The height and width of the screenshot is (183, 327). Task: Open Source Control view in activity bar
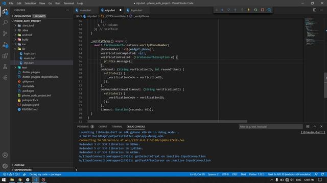click(x=5, y=34)
